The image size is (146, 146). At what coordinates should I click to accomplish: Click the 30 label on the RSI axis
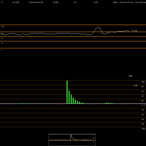point(2,43)
